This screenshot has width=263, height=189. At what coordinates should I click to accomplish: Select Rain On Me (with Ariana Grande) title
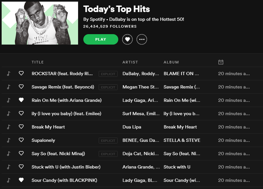click(67, 100)
